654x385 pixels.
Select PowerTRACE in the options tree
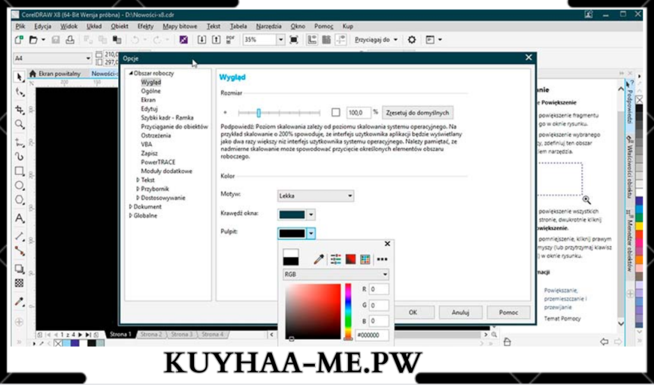158,162
